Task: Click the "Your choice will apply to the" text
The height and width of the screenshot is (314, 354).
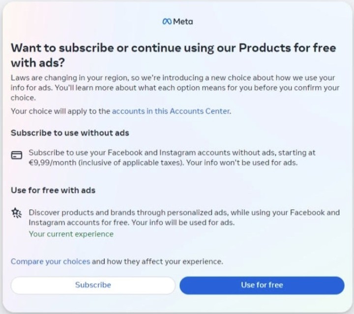Action: [x=61, y=111]
